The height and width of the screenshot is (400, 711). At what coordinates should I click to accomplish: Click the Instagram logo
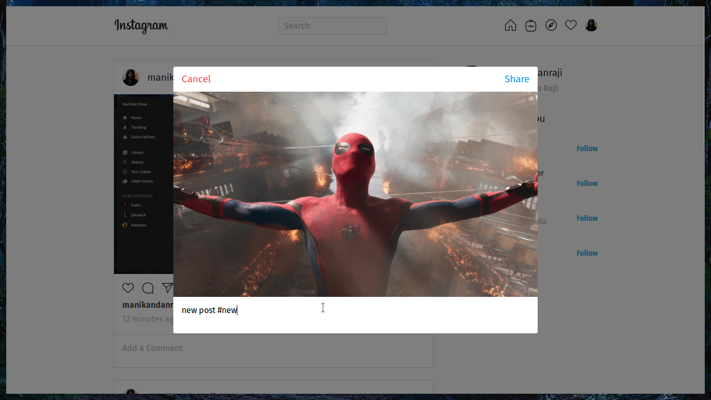[x=141, y=26]
